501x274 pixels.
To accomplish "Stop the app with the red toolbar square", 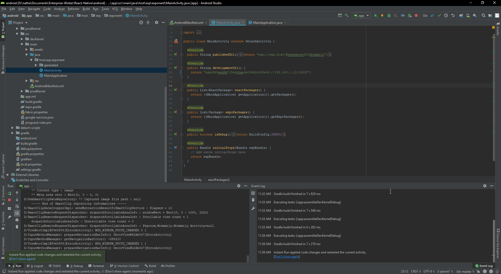I will [416, 16].
